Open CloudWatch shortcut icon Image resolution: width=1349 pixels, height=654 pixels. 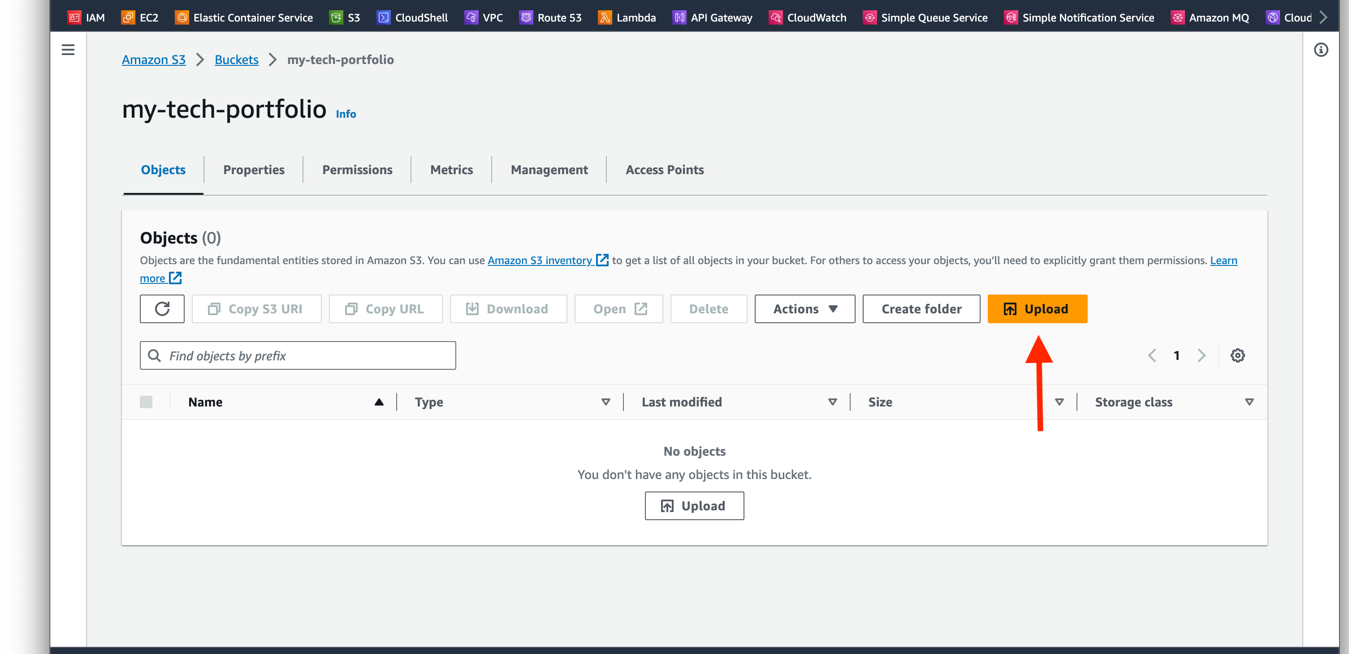point(776,17)
